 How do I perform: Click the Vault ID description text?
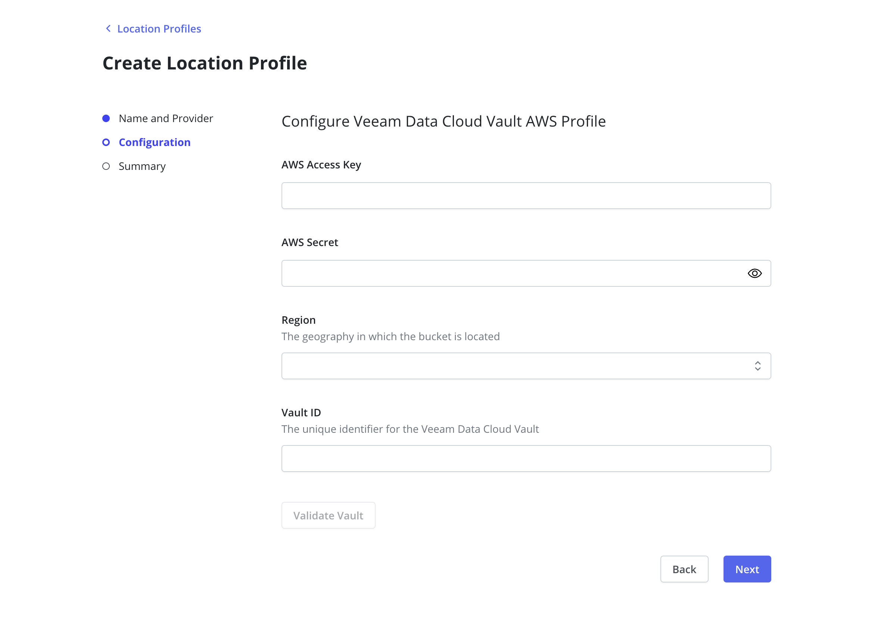click(410, 429)
